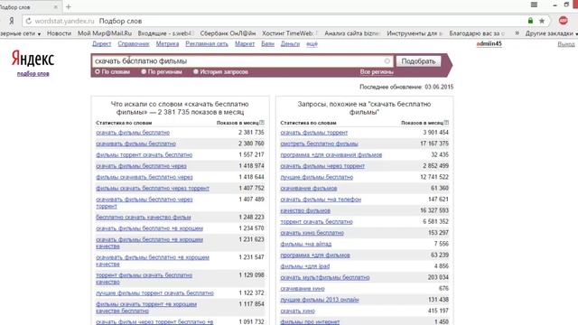Click the 17 167 375 impressions value
The height and width of the screenshot is (325, 578).
(434, 144)
